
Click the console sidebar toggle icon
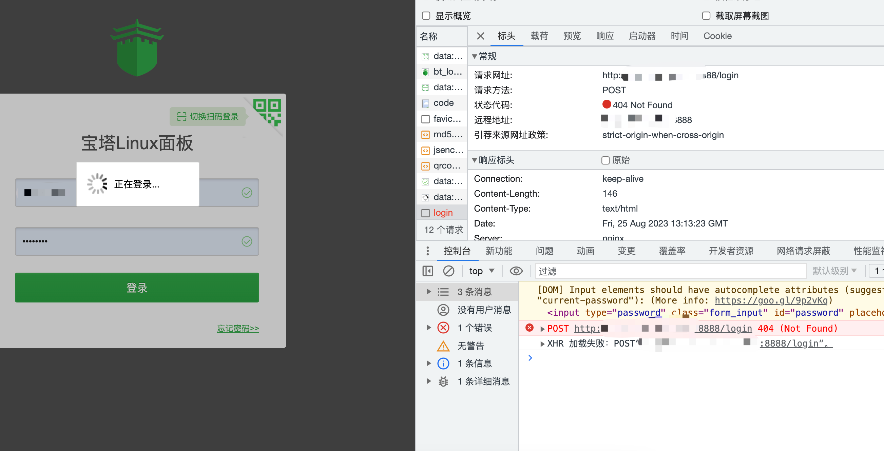pos(428,271)
